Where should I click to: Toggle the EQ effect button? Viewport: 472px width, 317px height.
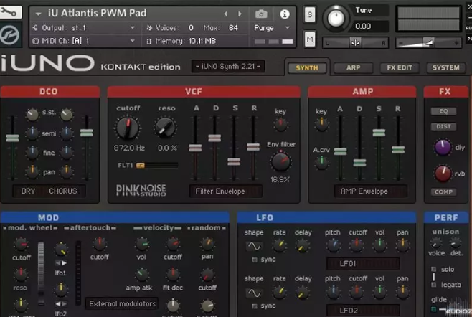click(x=443, y=111)
